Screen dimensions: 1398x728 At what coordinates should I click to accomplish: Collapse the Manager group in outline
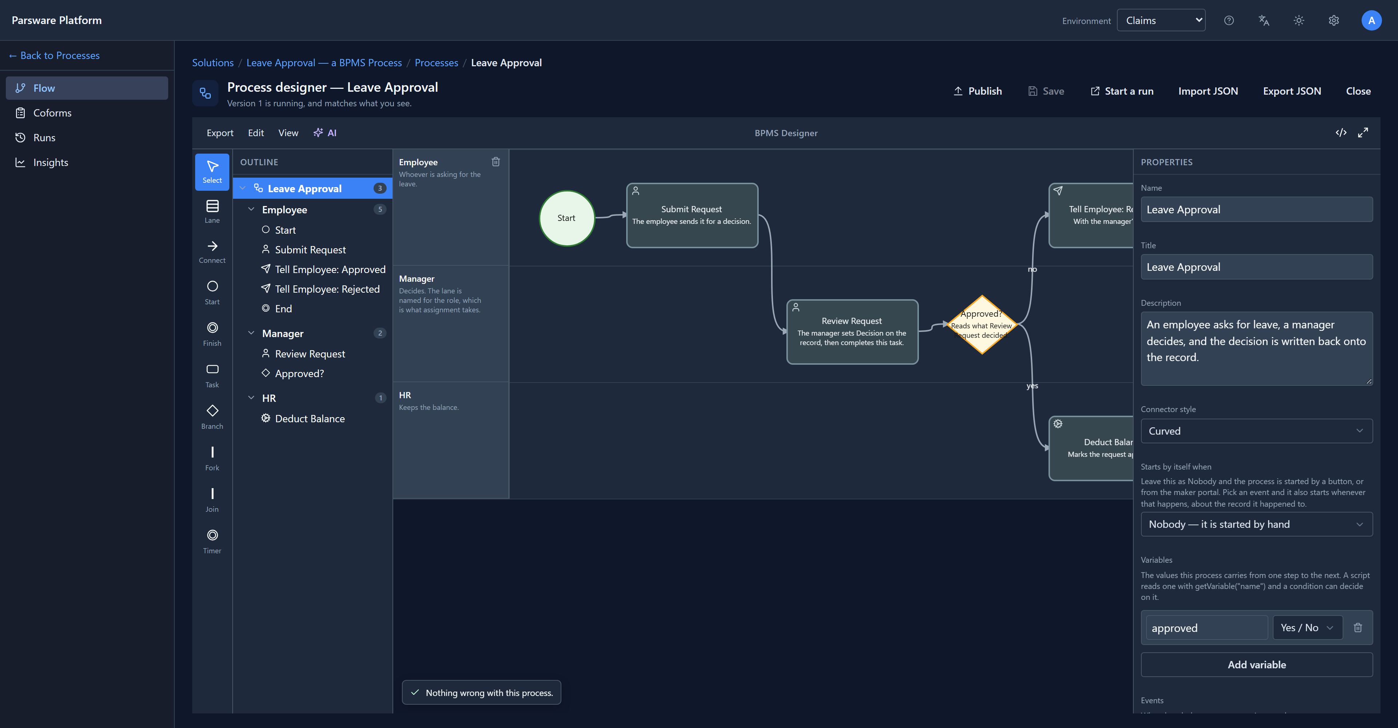[x=251, y=333]
